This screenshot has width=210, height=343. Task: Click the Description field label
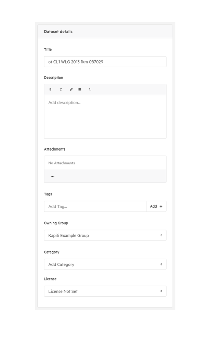pos(53,78)
